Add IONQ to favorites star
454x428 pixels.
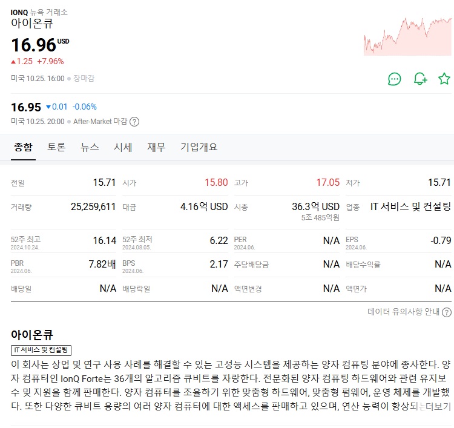pyautogui.click(x=444, y=79)
